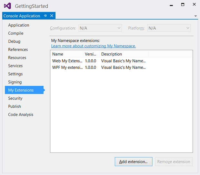Expand the Configuration combo box
This screenshot has height=175, width=200.
100,28
